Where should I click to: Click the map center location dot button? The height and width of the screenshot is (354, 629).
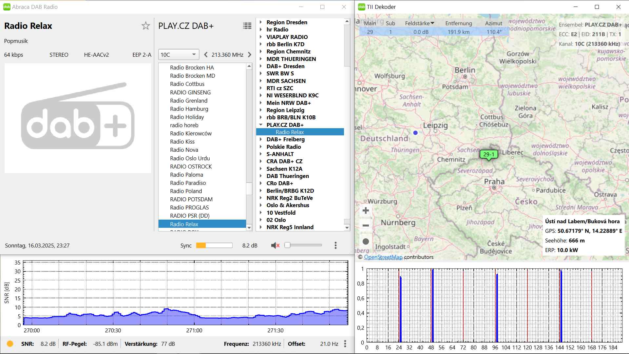pyautogui.click(x=366, y=242)
